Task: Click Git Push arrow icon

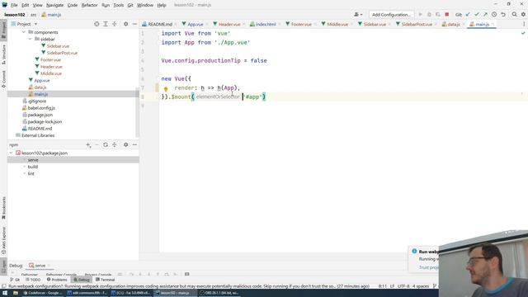Action: (x=485, y=15)
